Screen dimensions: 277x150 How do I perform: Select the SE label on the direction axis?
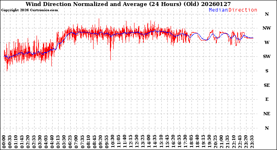(267, 85)
